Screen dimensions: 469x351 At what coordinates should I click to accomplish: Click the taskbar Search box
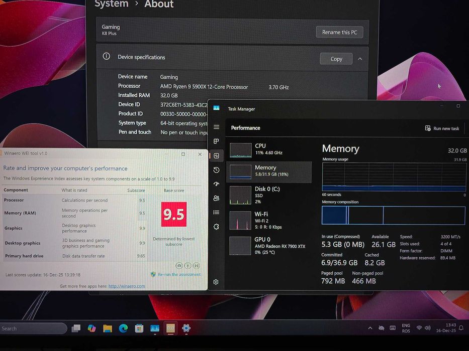(33, 328)
